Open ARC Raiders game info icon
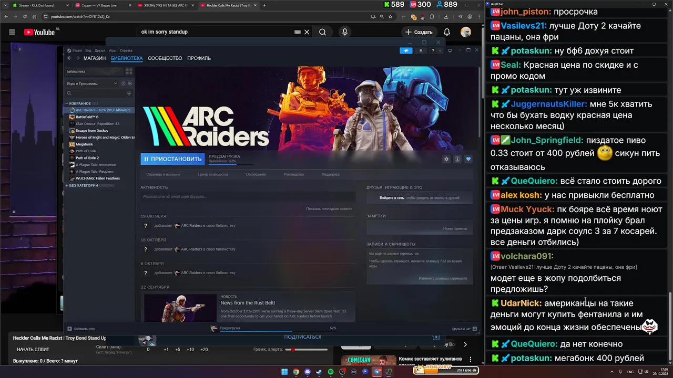The image size is (673, 378). point(457,159)
